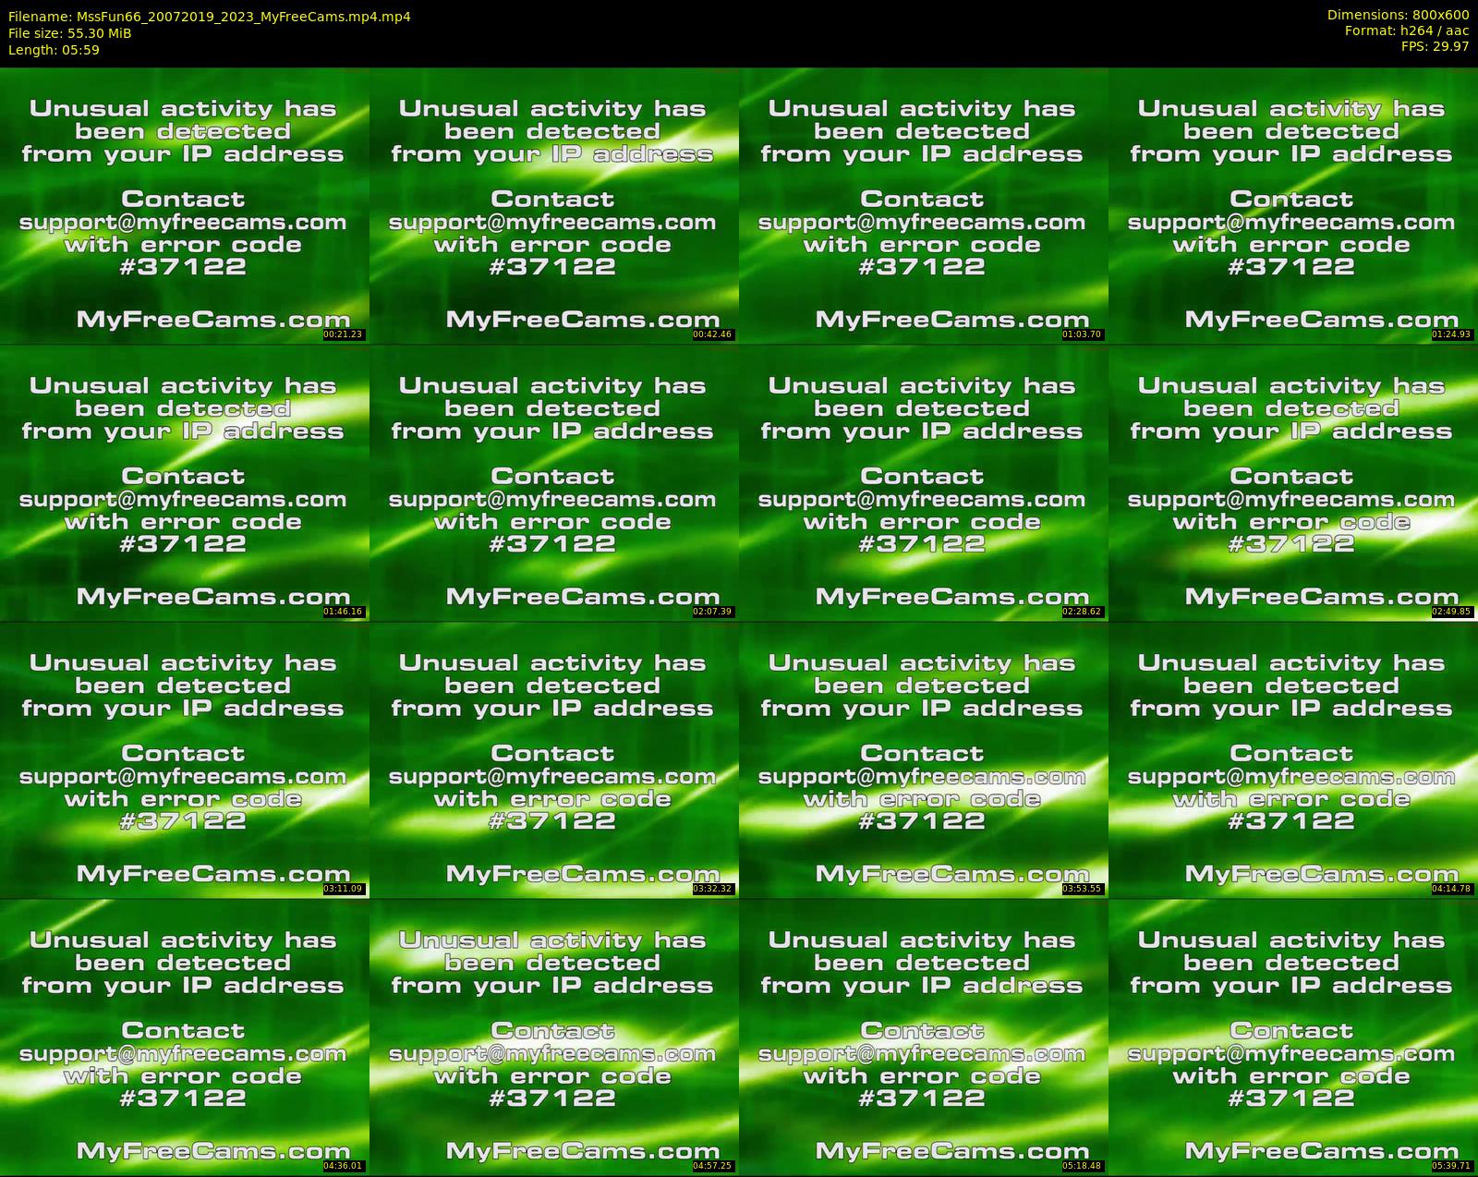
Task: Select the frame stamped 00:42.46
Action: pos(554,205)
